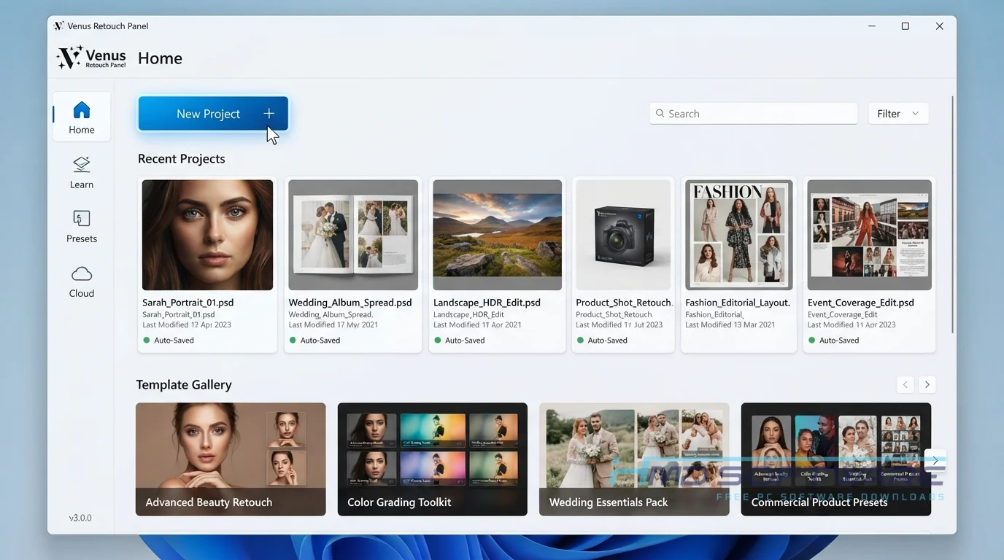1004x560 pixels.
Task: Select the Advanced Beauty Retouch template
Action: 231,459
